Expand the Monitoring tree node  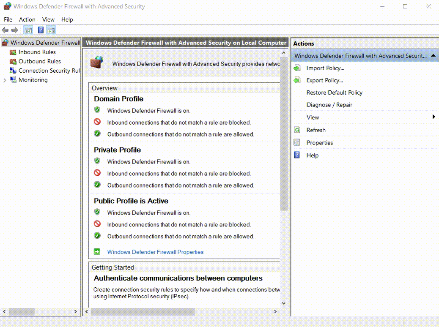coord(5,80)
